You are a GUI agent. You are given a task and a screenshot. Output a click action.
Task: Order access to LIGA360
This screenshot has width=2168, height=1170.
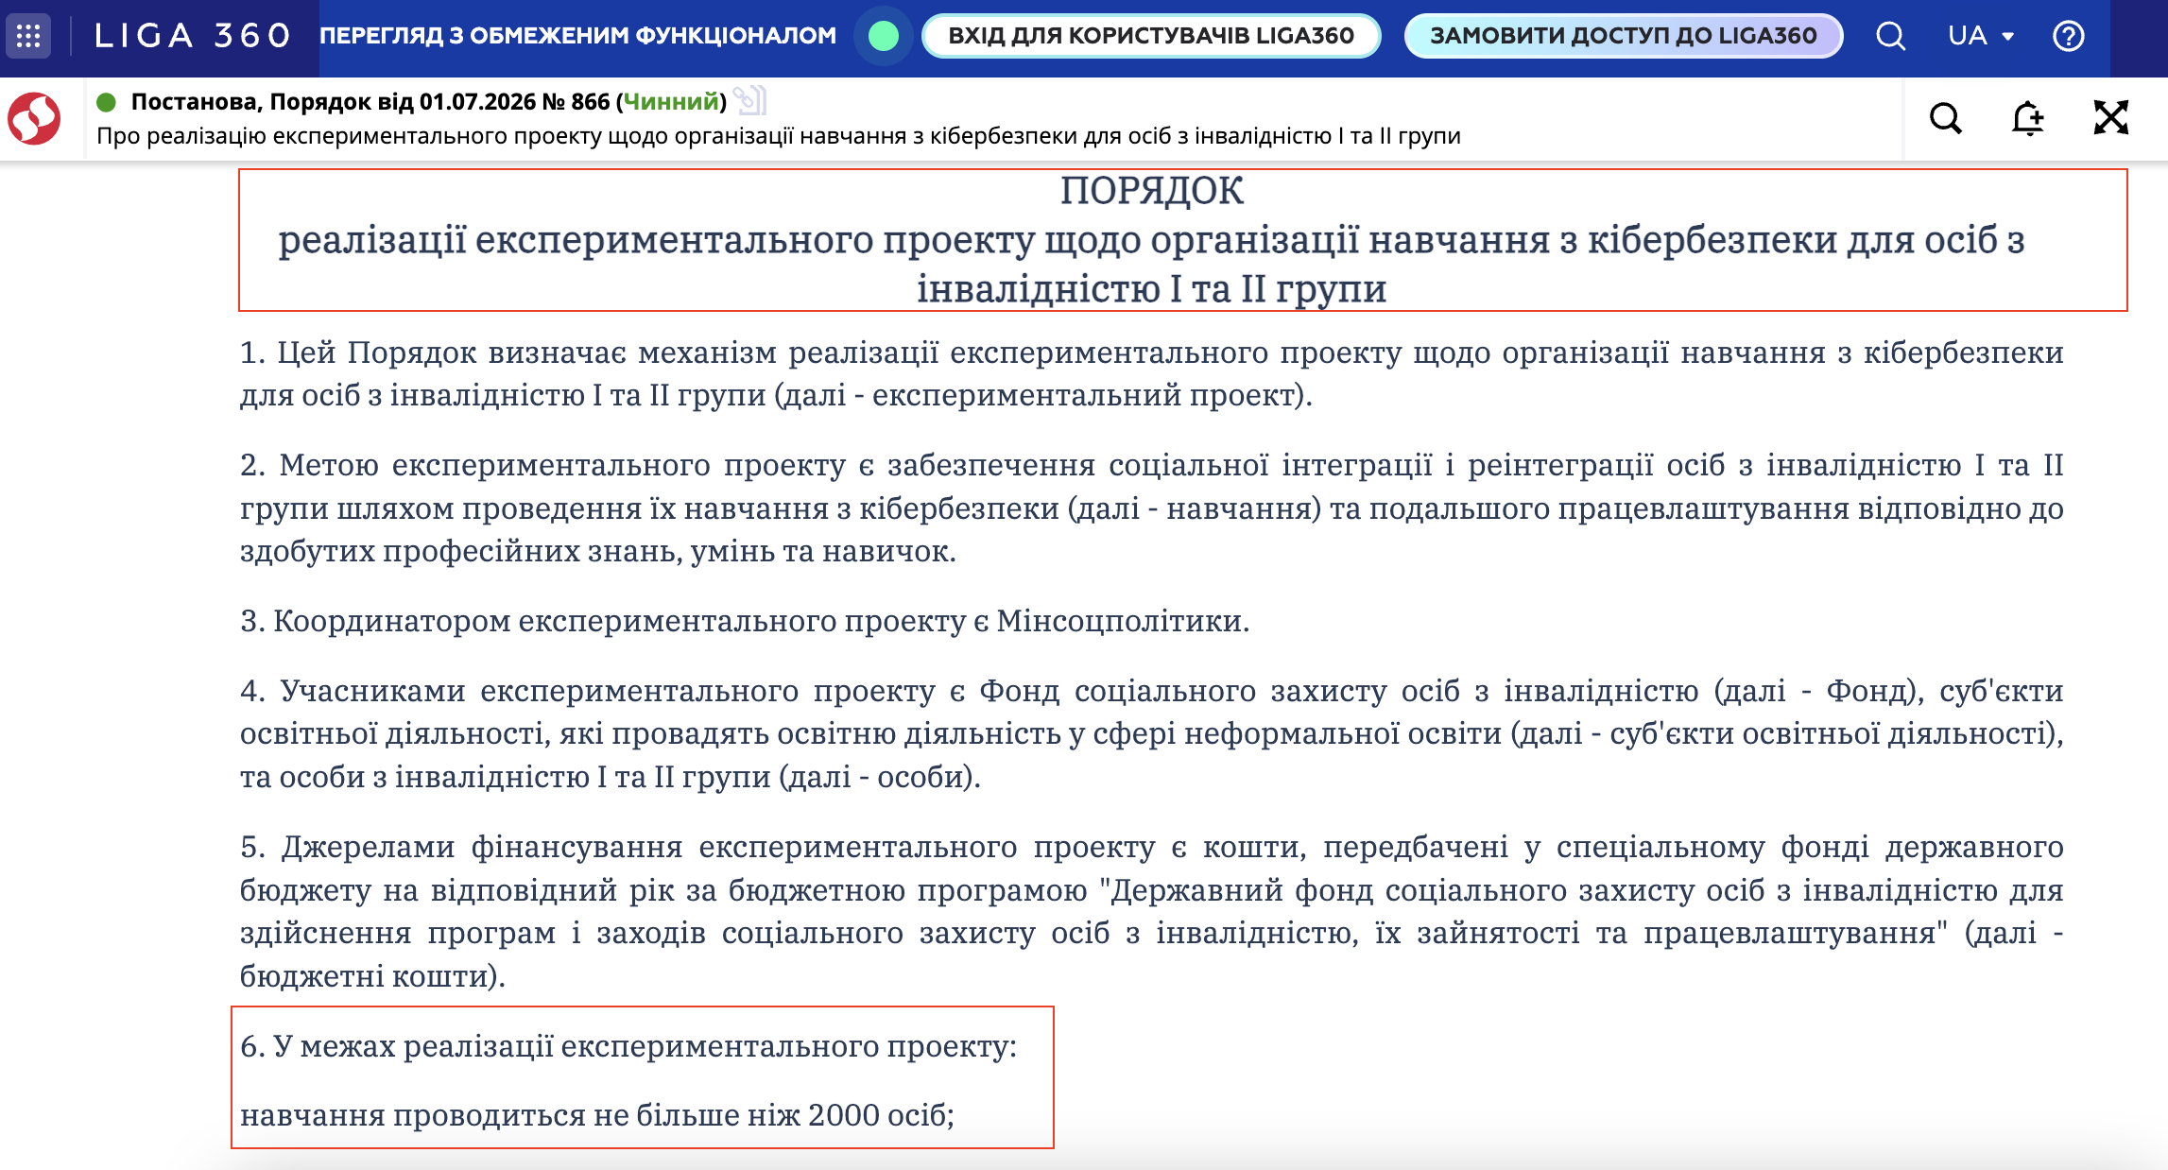point(1624,36)
